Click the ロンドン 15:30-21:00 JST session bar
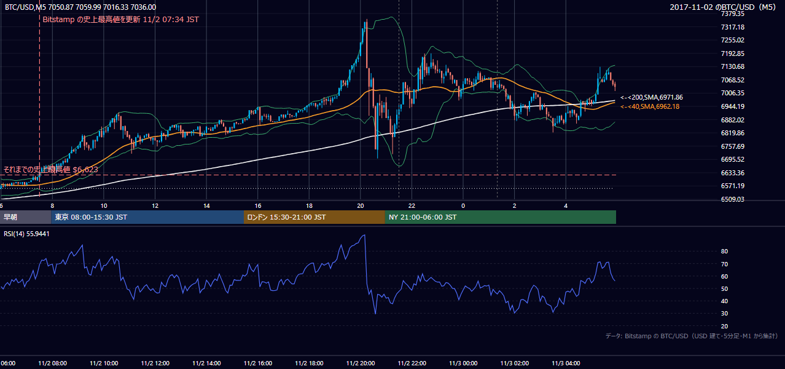 tap(314, 217)
